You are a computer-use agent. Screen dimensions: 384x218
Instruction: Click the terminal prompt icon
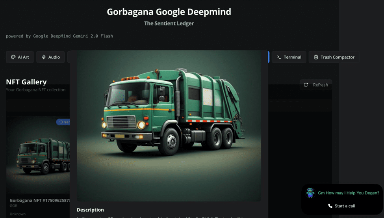(x=279, y=57)
